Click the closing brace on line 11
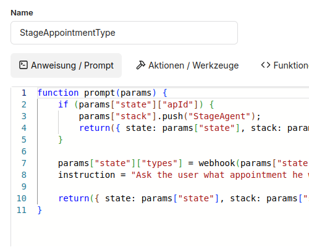The image size is (309, 247). (x=40, y=210)
